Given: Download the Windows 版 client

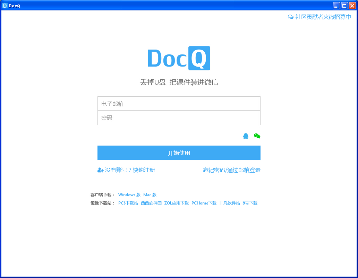Looking at the screenshot, I should pyautogui.click(x=129, y=195).
